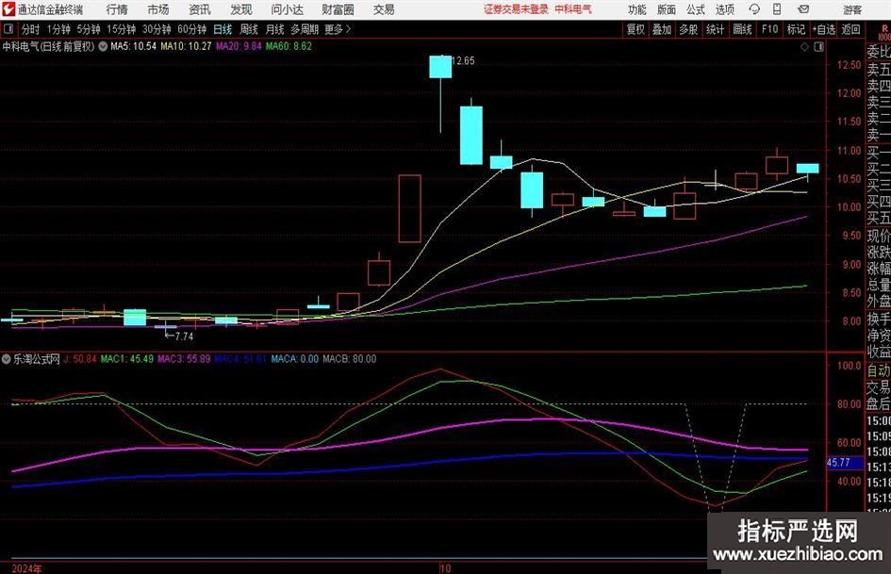The image size is (891, 574).
Task: Click the 7.74 low price label
Action: [x=184, y=336]
